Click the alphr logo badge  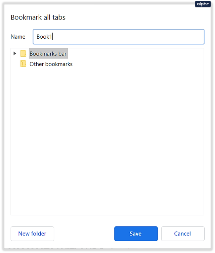(203, 4)
